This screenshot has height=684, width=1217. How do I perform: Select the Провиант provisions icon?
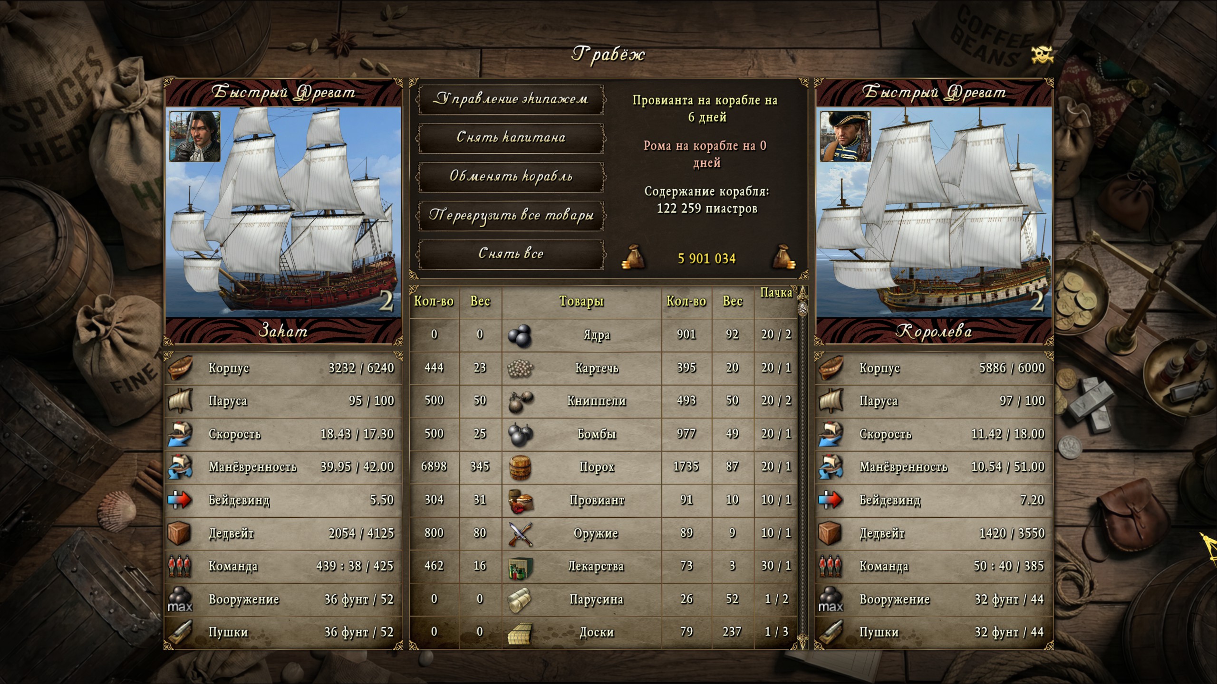click(x=520, y=500)
